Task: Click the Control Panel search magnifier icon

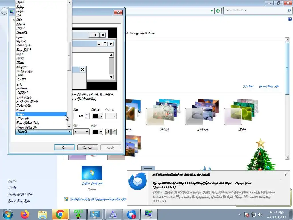Action: 289,11
